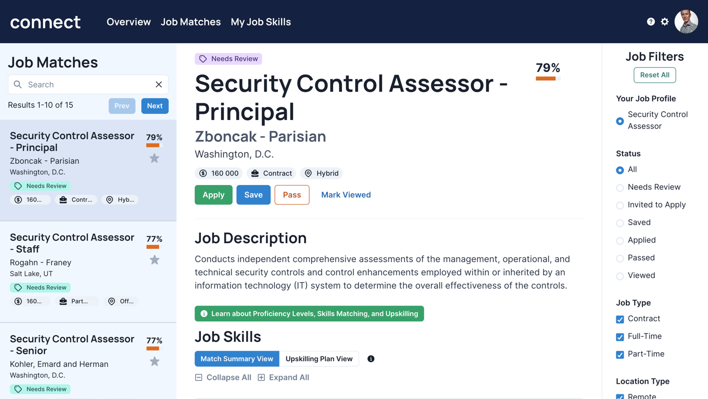Open the proficiency levels info banner
708x399 pixels.
click(x=309, y=314)
